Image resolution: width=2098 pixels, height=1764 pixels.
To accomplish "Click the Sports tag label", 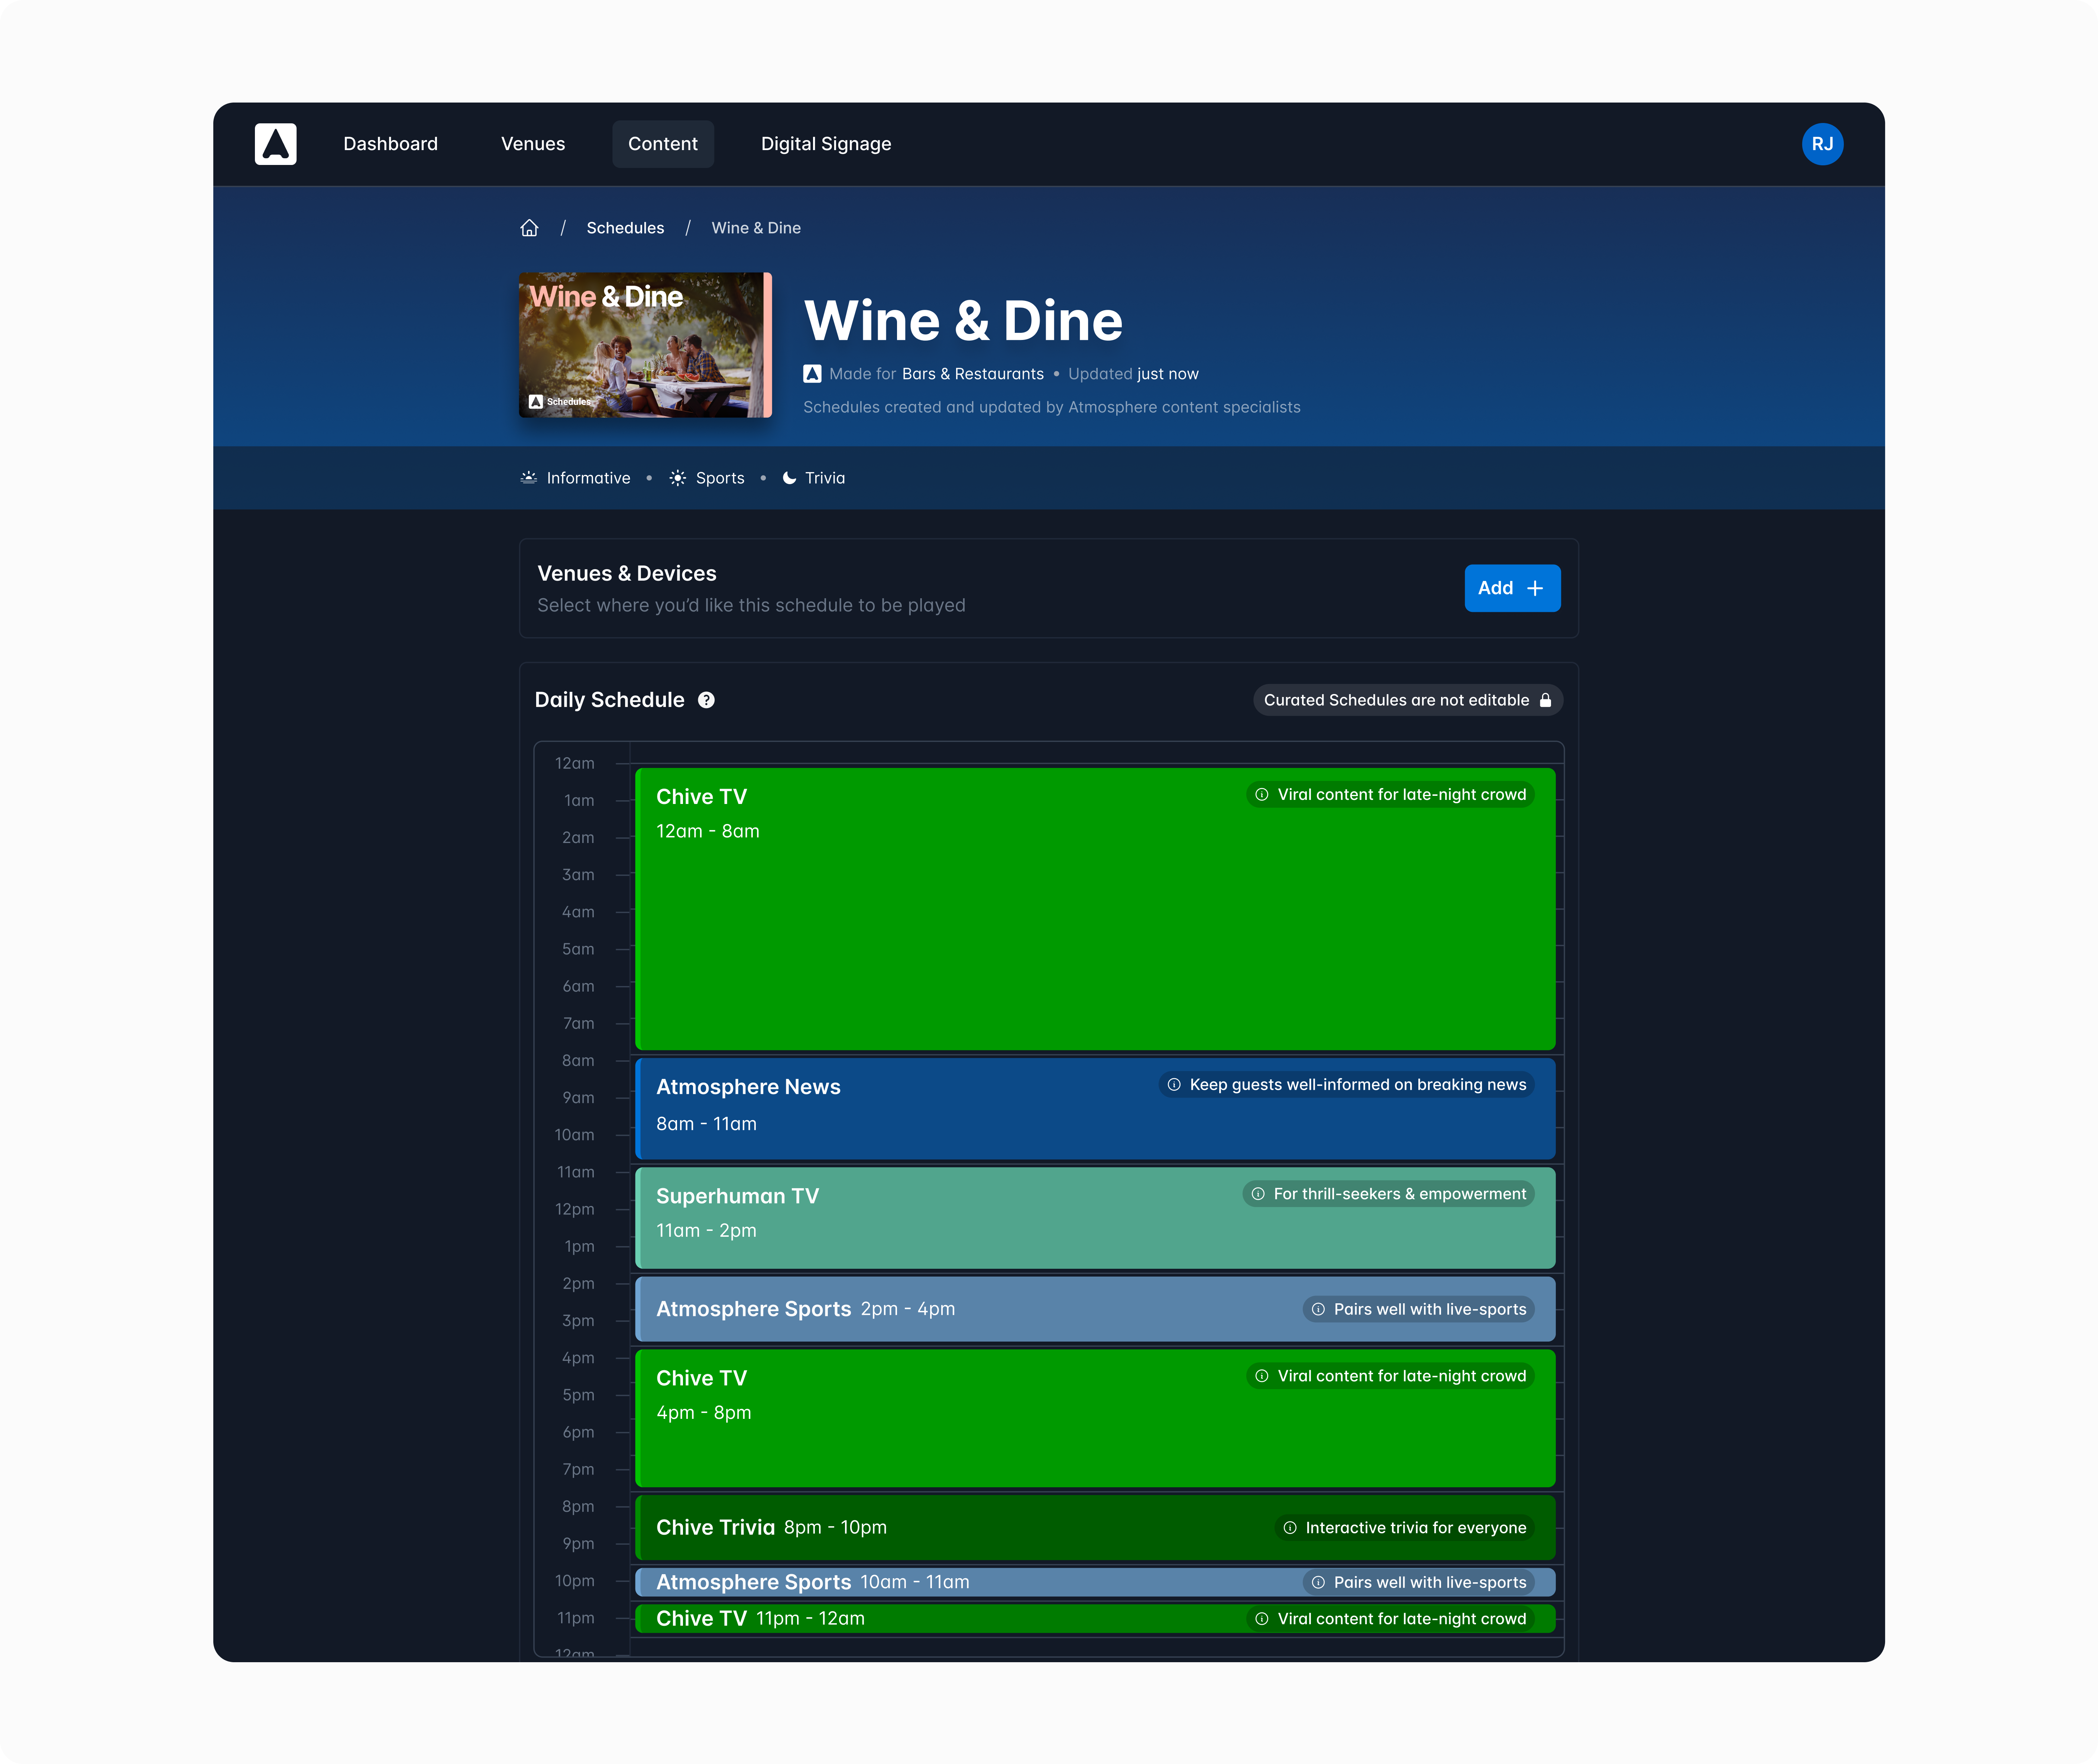I will (x=720, y=478).
